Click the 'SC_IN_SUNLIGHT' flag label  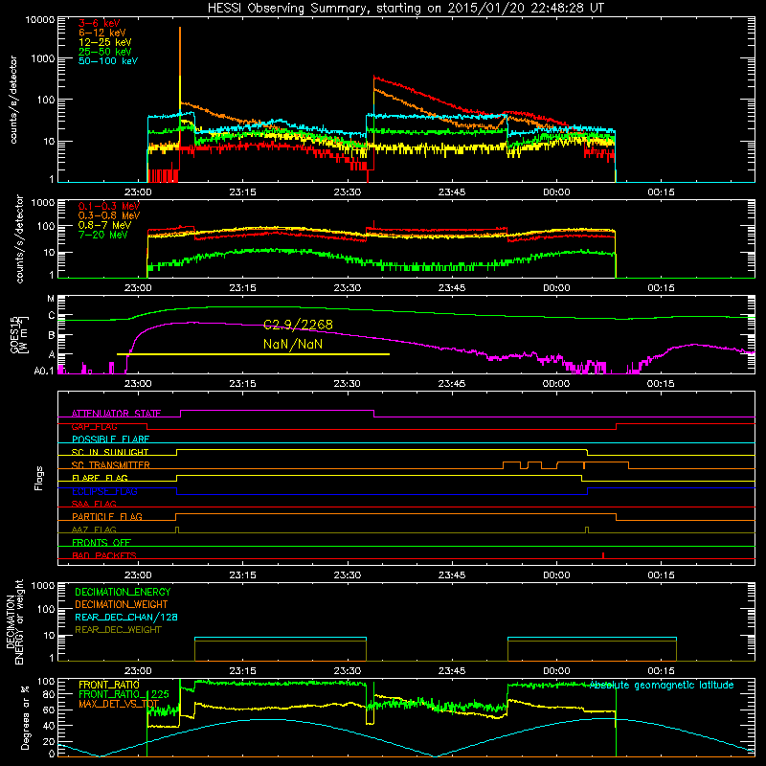(x=110, y=452)
